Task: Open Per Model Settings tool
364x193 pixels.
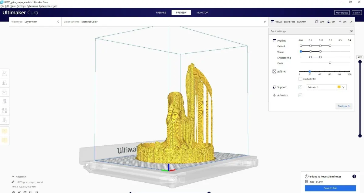Action: (x=5, y=111)
